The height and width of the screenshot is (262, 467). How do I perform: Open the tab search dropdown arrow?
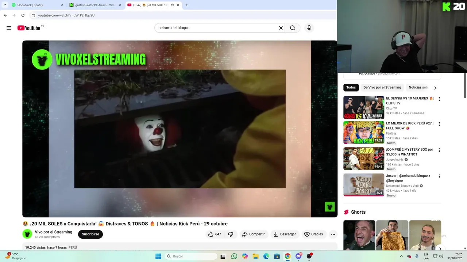click(x=5, y=5)
